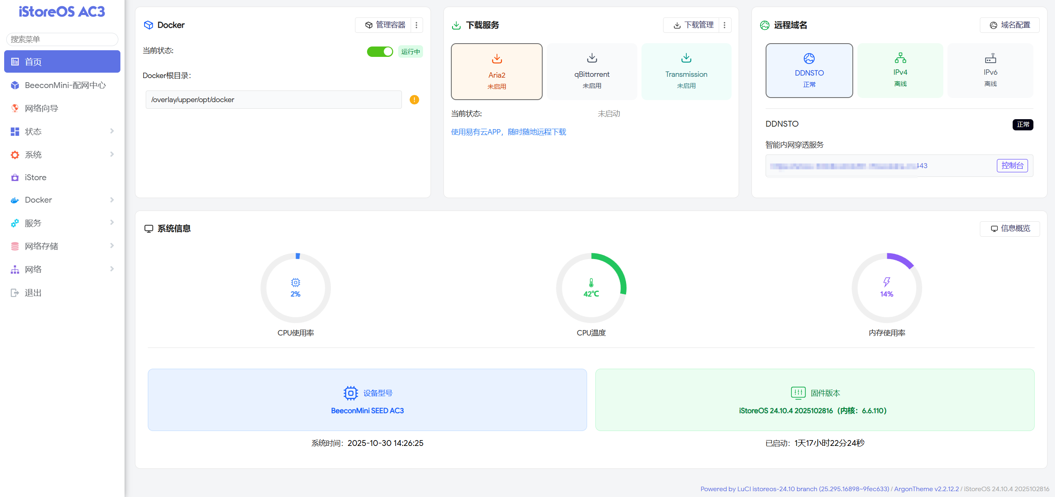Open 网络向导 in the sidebar

click(42, 108)
